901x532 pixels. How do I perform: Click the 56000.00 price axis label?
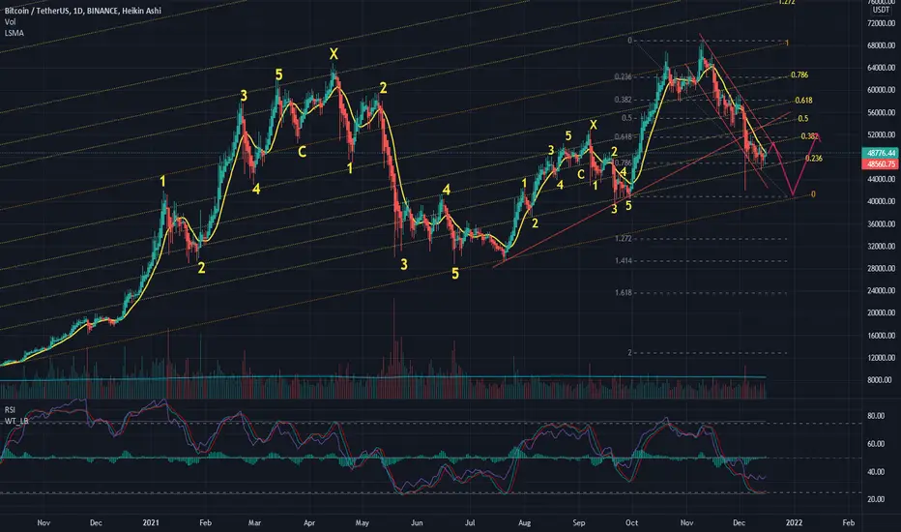[x=882, y=113]
